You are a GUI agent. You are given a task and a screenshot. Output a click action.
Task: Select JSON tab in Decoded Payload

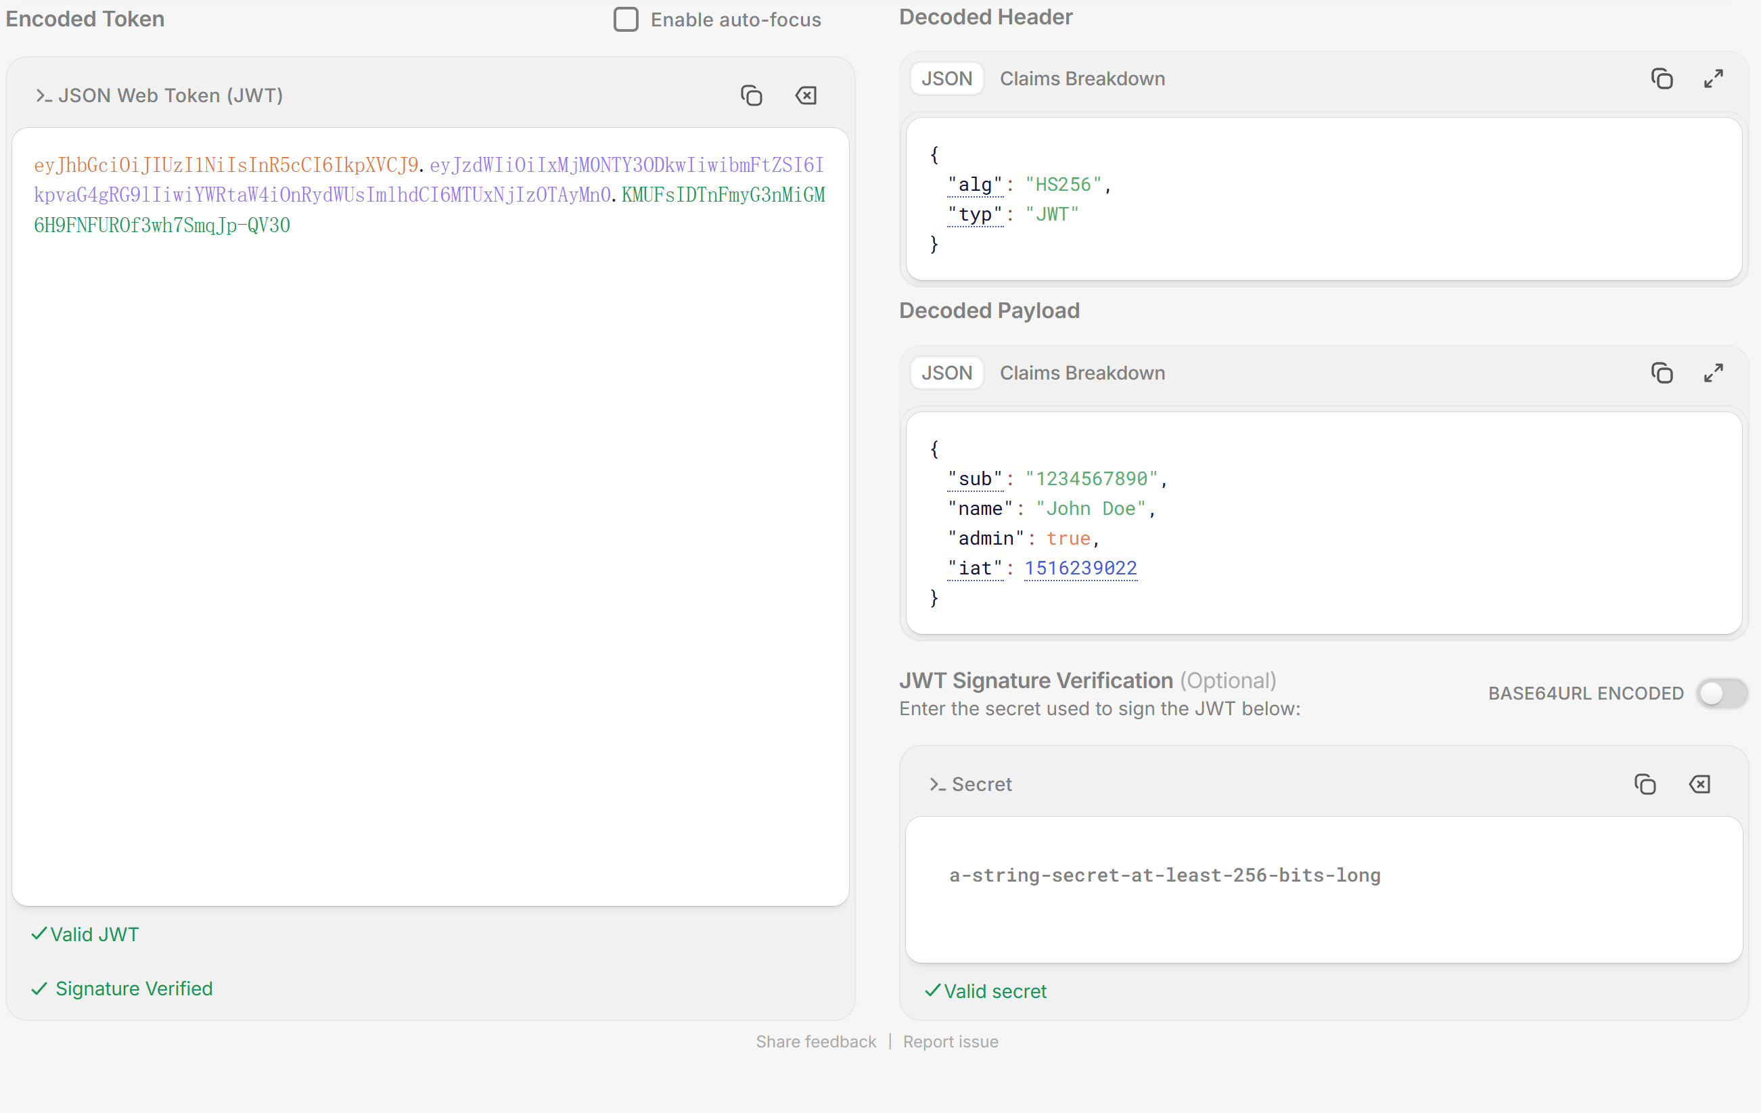tap(946, 373)
